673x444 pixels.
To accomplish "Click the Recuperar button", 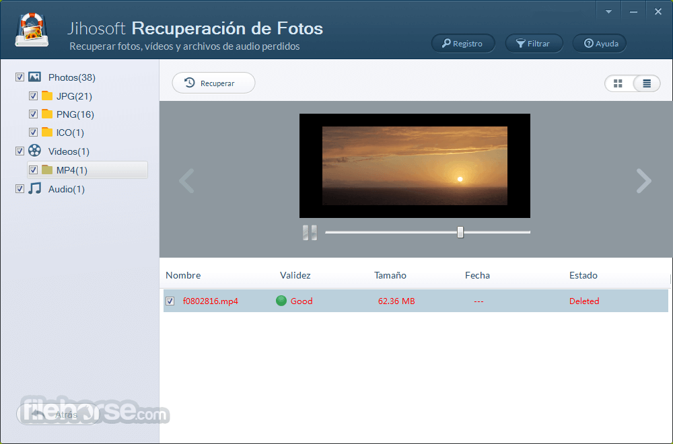I will pos(213,83).
